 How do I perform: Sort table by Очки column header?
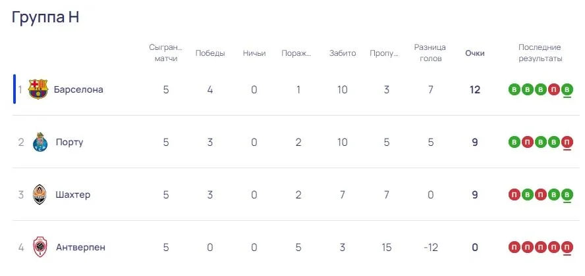(474, 53)
